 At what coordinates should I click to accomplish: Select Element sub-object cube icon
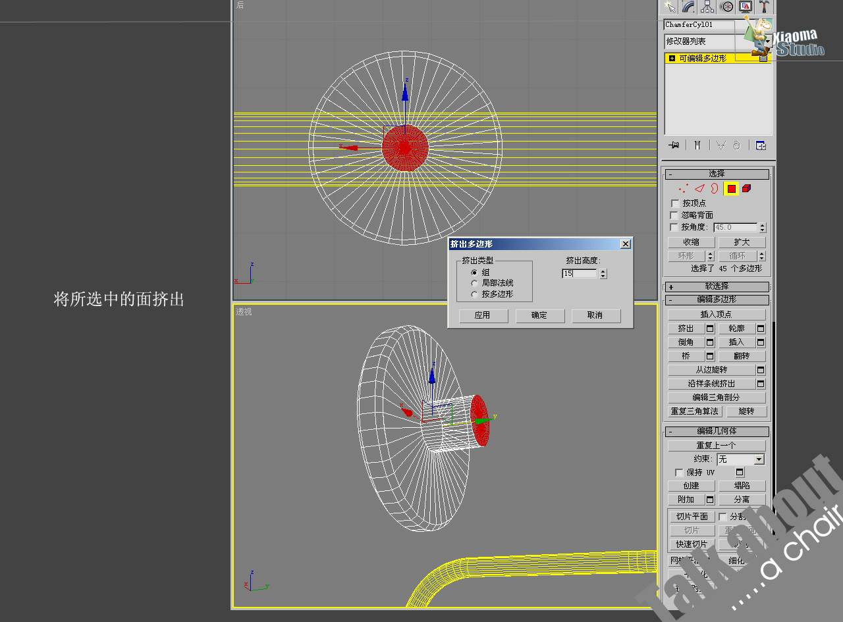pos(746,189)
